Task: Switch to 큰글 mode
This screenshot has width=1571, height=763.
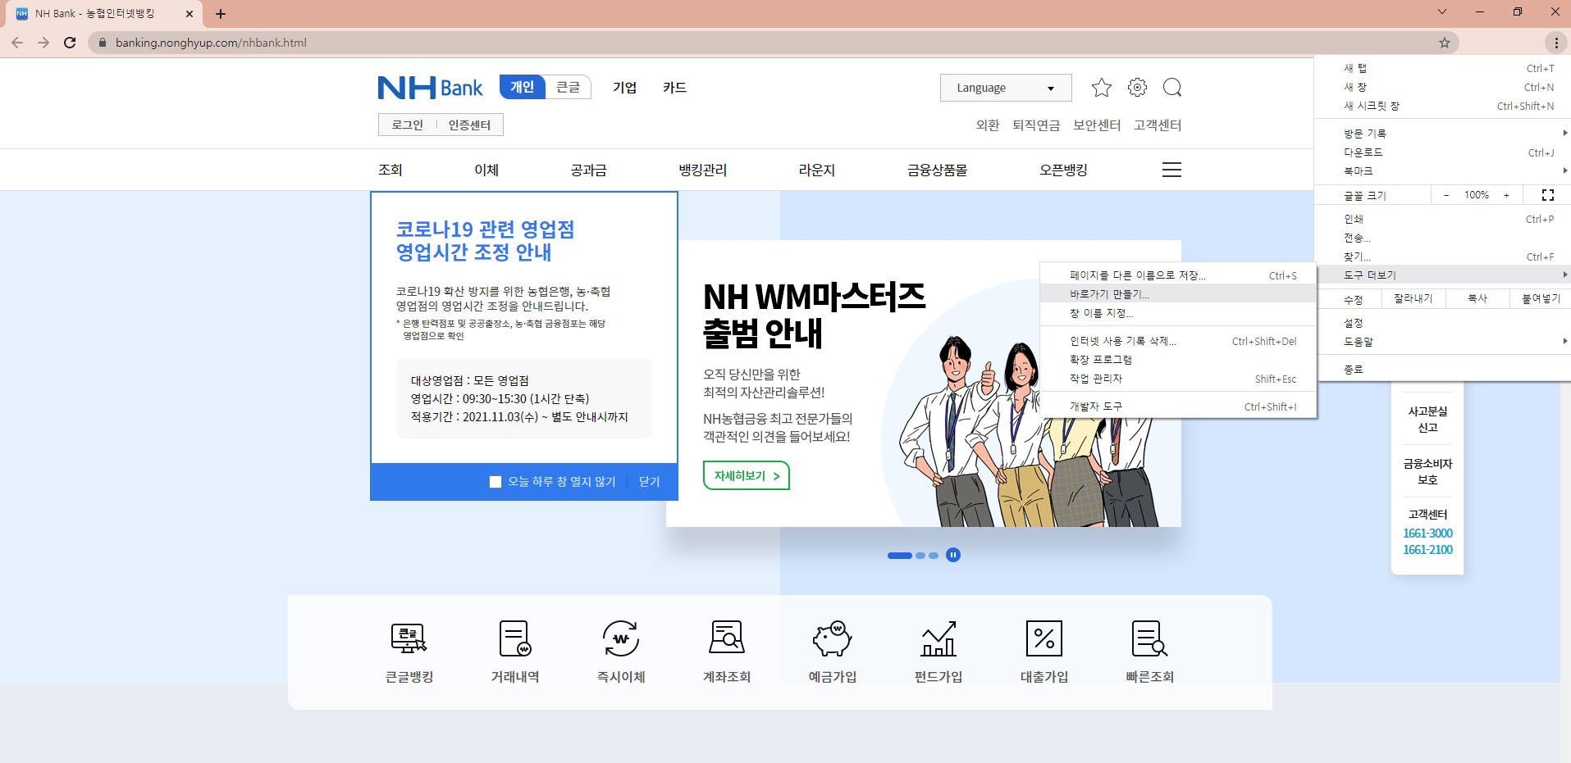Action: point(569,87)
